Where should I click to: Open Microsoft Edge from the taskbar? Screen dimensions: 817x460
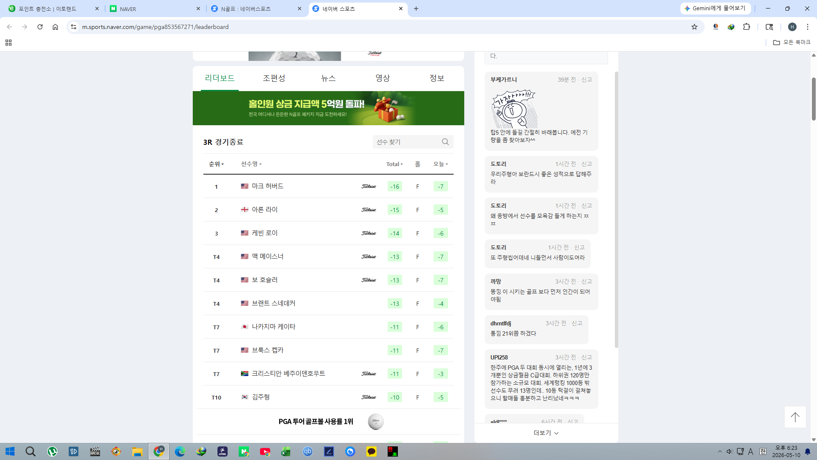(x=180, y=451)
